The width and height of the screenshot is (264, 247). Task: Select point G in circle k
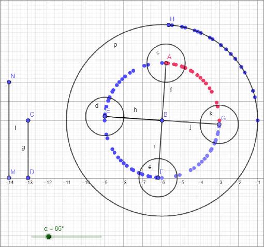[219, 124]
